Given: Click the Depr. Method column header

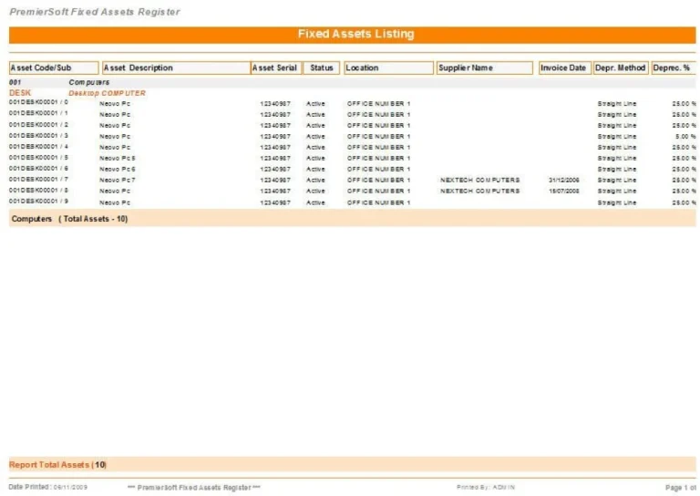Looking at the screenshot, I should pyautogui.click(x=621, y=67).
